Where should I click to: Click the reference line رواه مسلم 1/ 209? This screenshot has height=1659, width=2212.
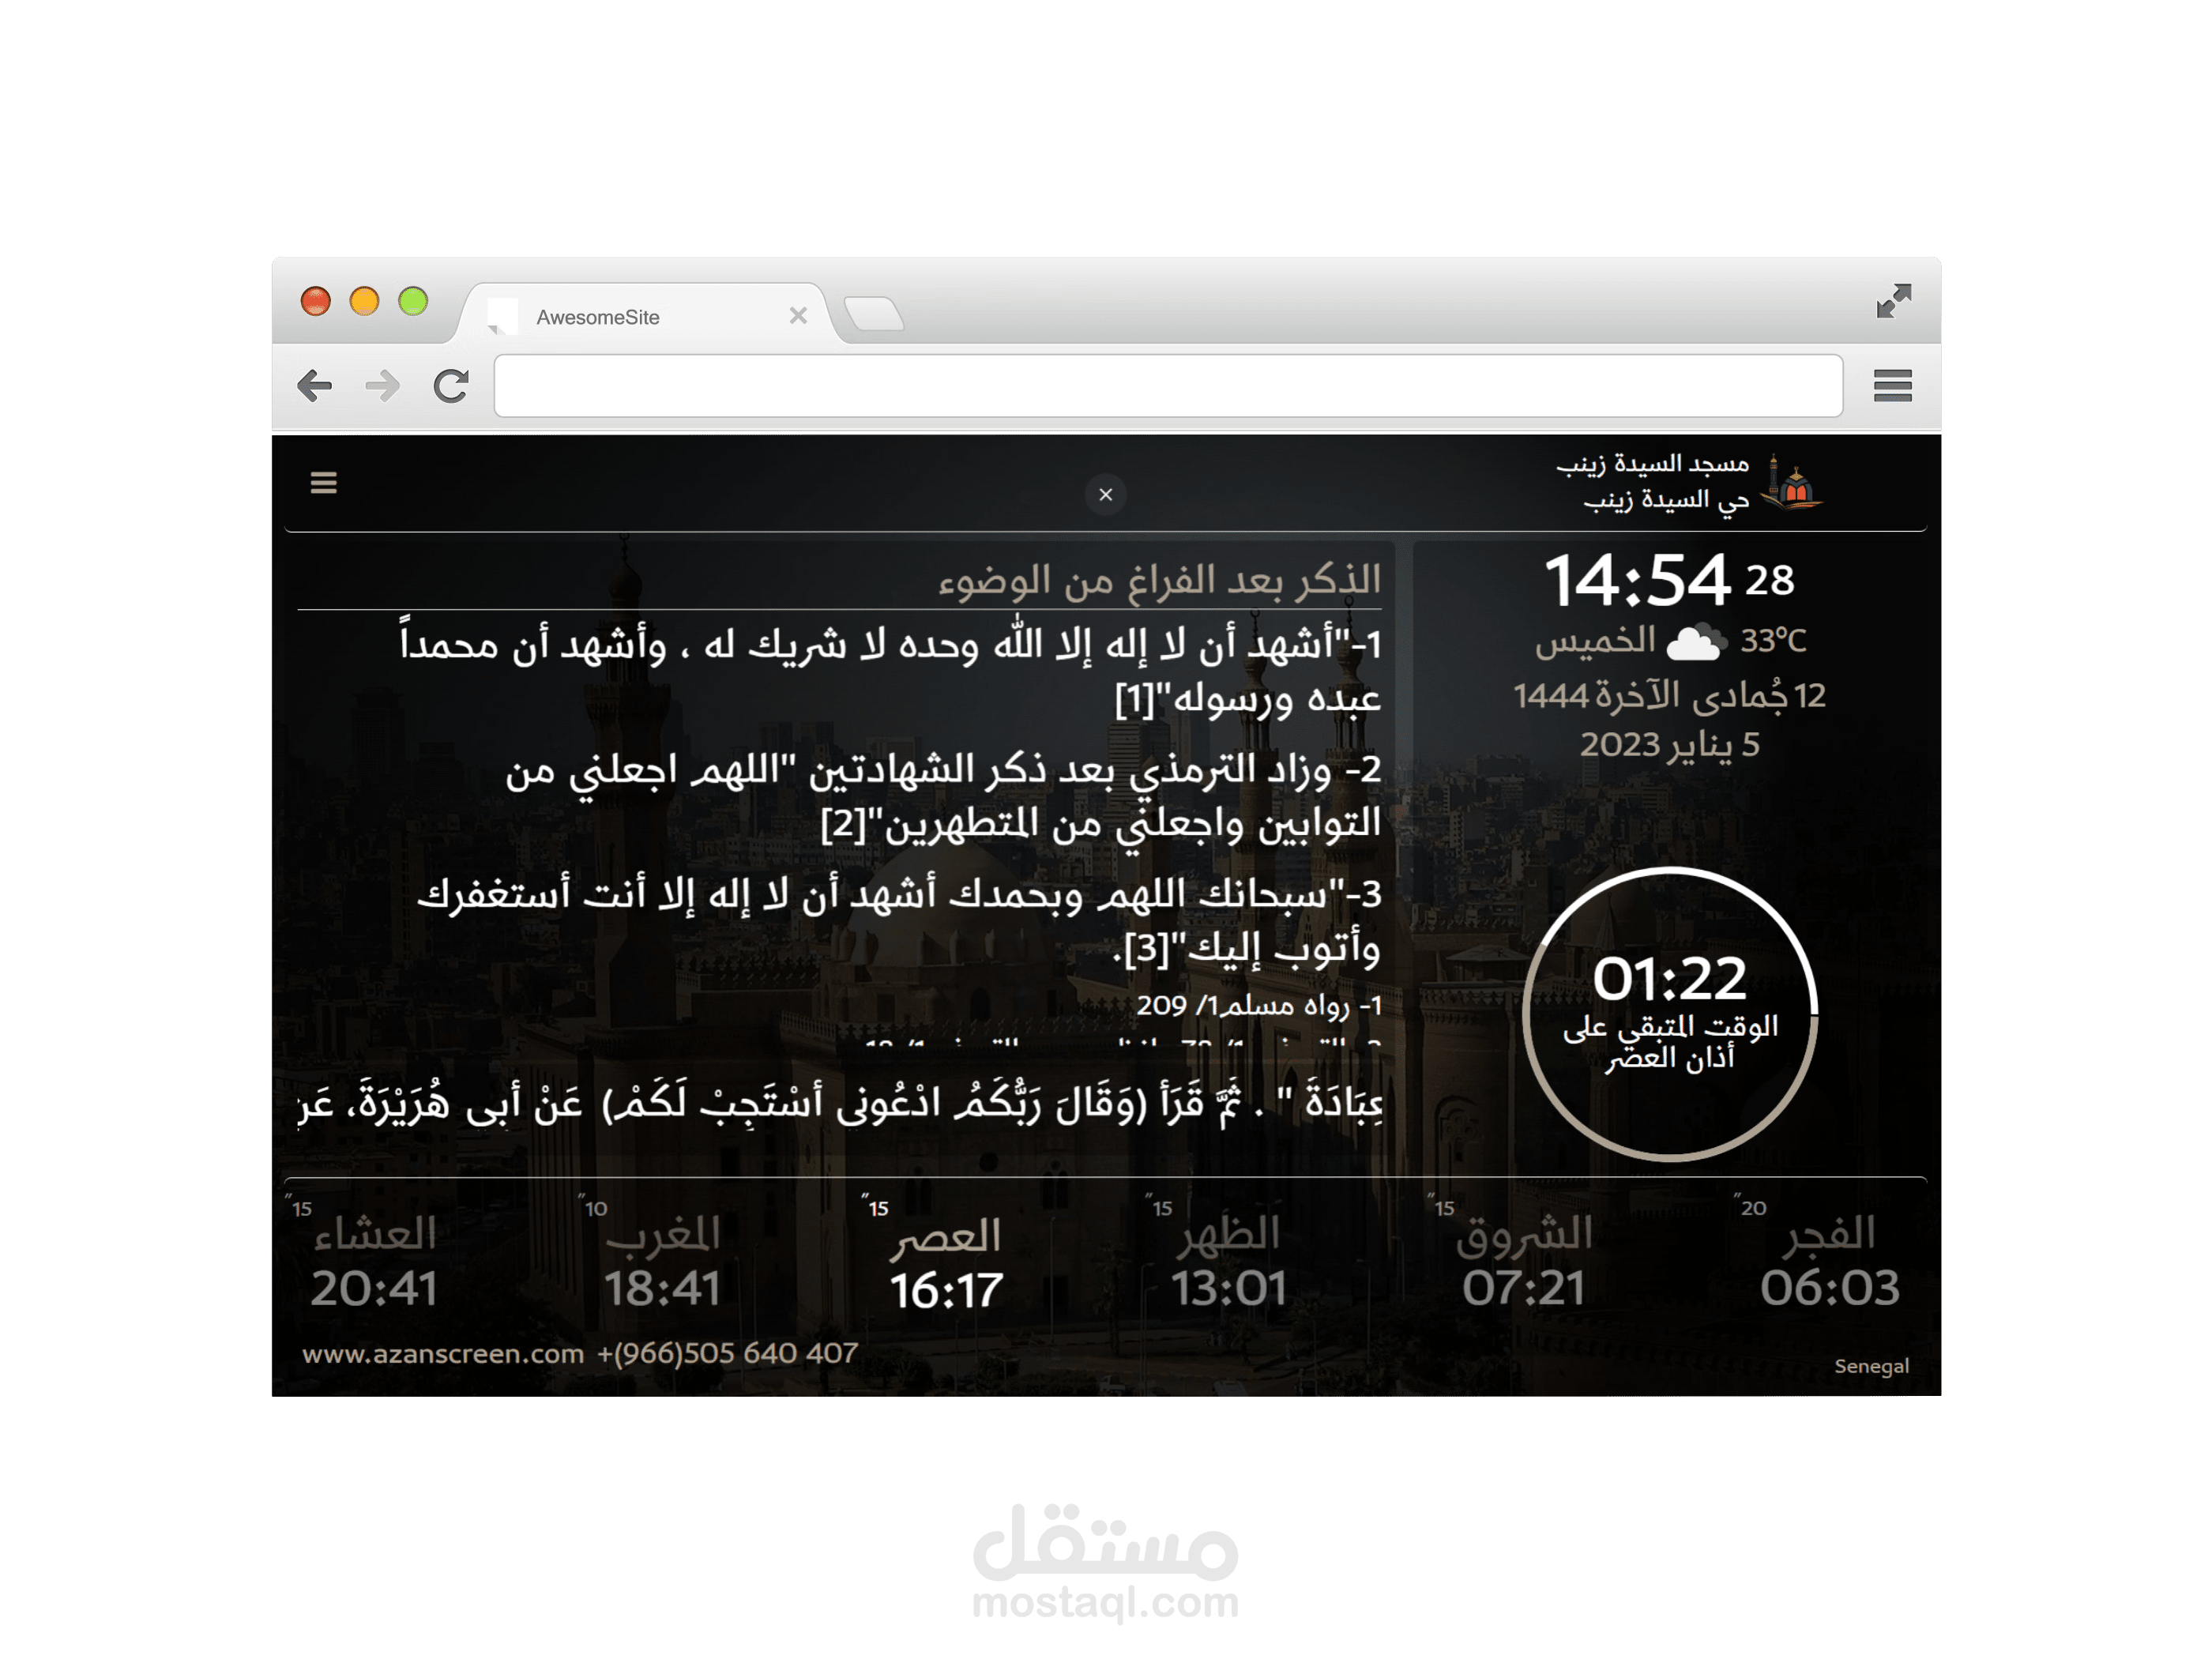click(x=1258, y=1005)
